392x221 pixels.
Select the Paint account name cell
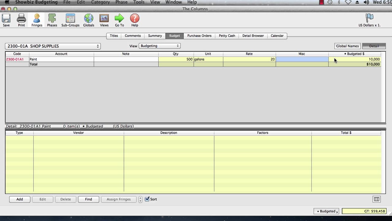tap(61, 59)
